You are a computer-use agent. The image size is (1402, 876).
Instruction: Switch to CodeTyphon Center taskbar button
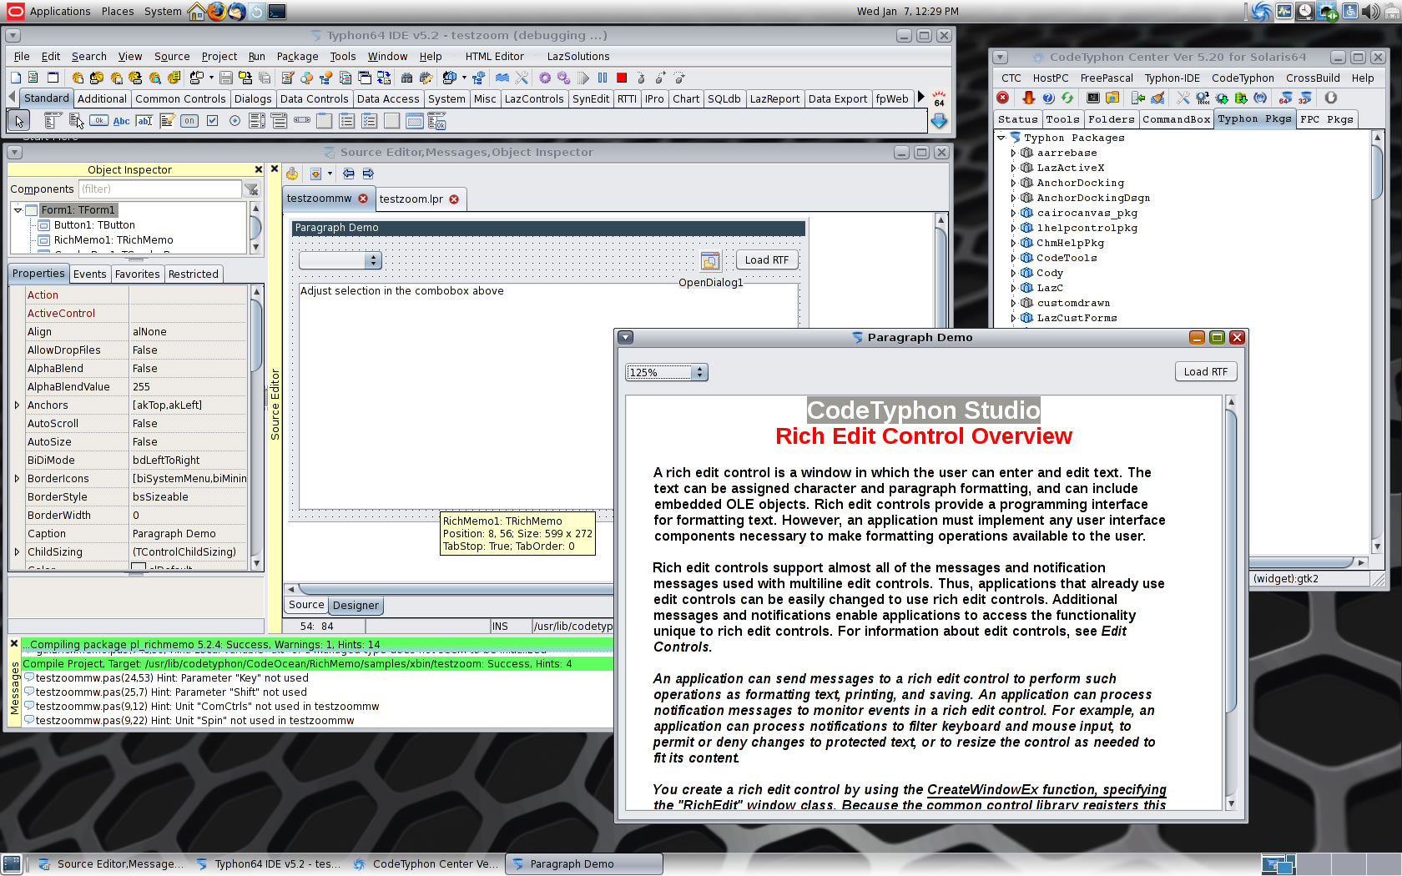(x=426, y=864)
